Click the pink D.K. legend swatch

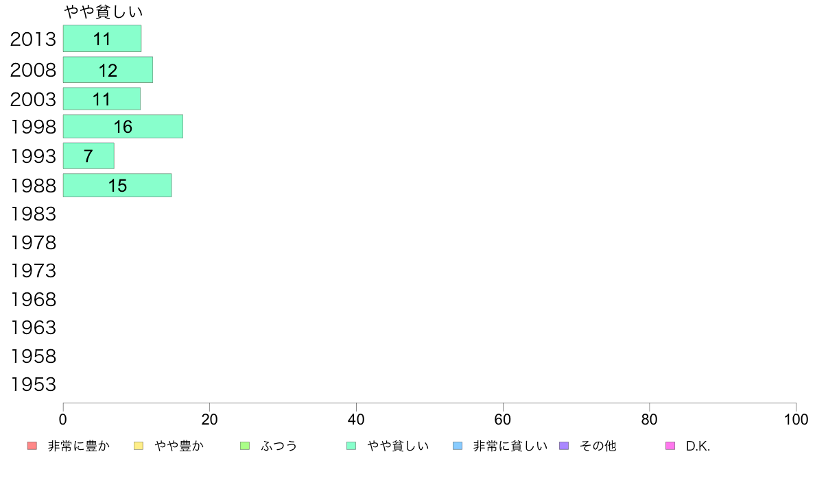pyautogui.click(x=670, y=446)
